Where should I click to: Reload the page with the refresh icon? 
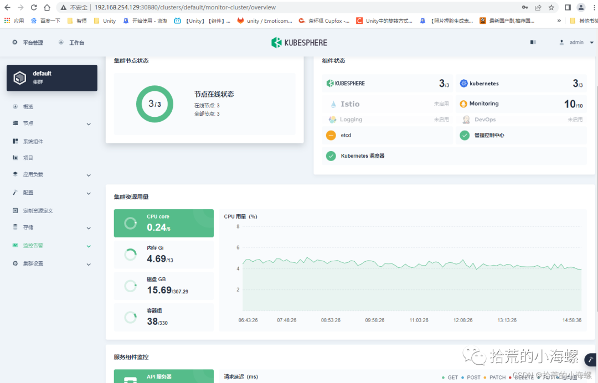tap(34, 7)
